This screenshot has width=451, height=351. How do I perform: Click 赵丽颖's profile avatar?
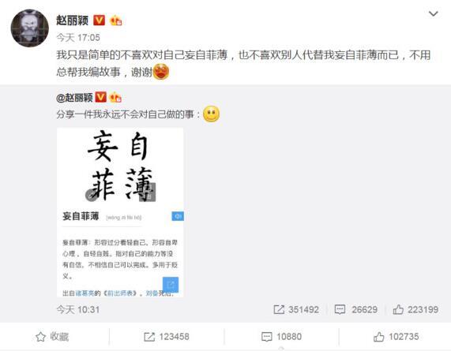point(30,28)
